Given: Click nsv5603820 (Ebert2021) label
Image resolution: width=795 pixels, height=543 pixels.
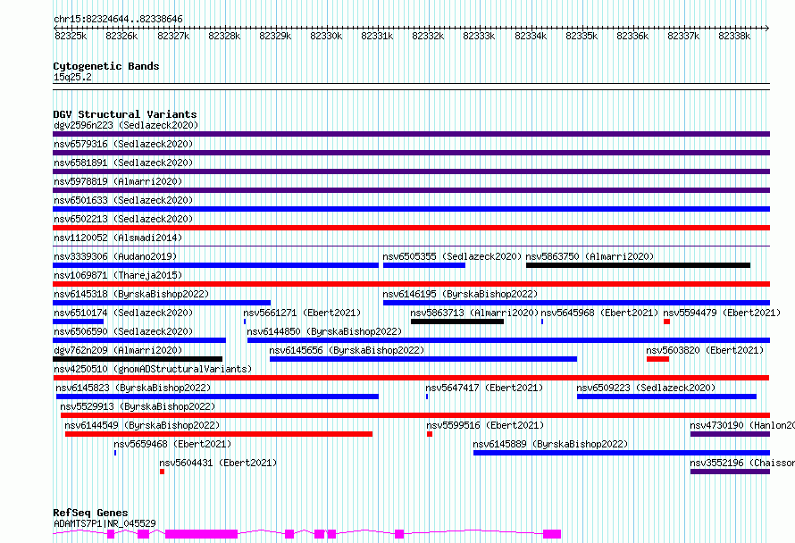Looking at the screenshot, I should [705, 350].
